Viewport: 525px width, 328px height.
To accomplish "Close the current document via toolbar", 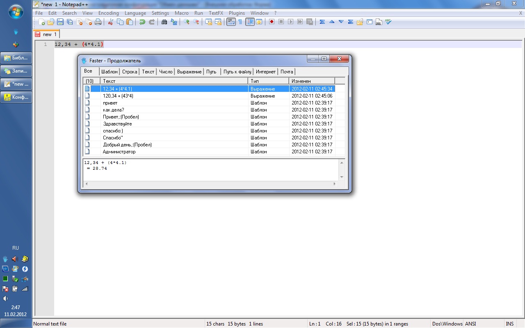I will coord(79,22).
